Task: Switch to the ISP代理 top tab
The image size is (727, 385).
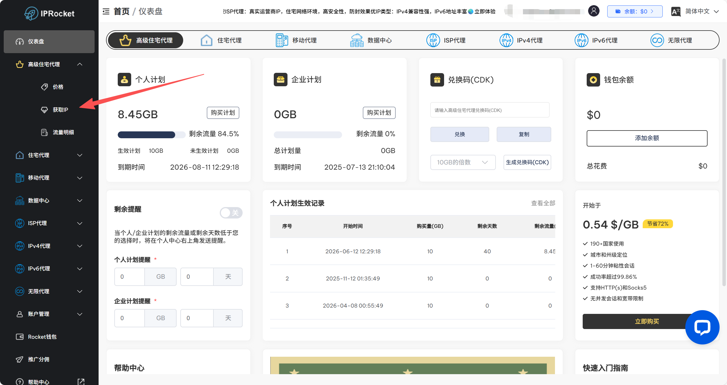Action: coord(446,40)
